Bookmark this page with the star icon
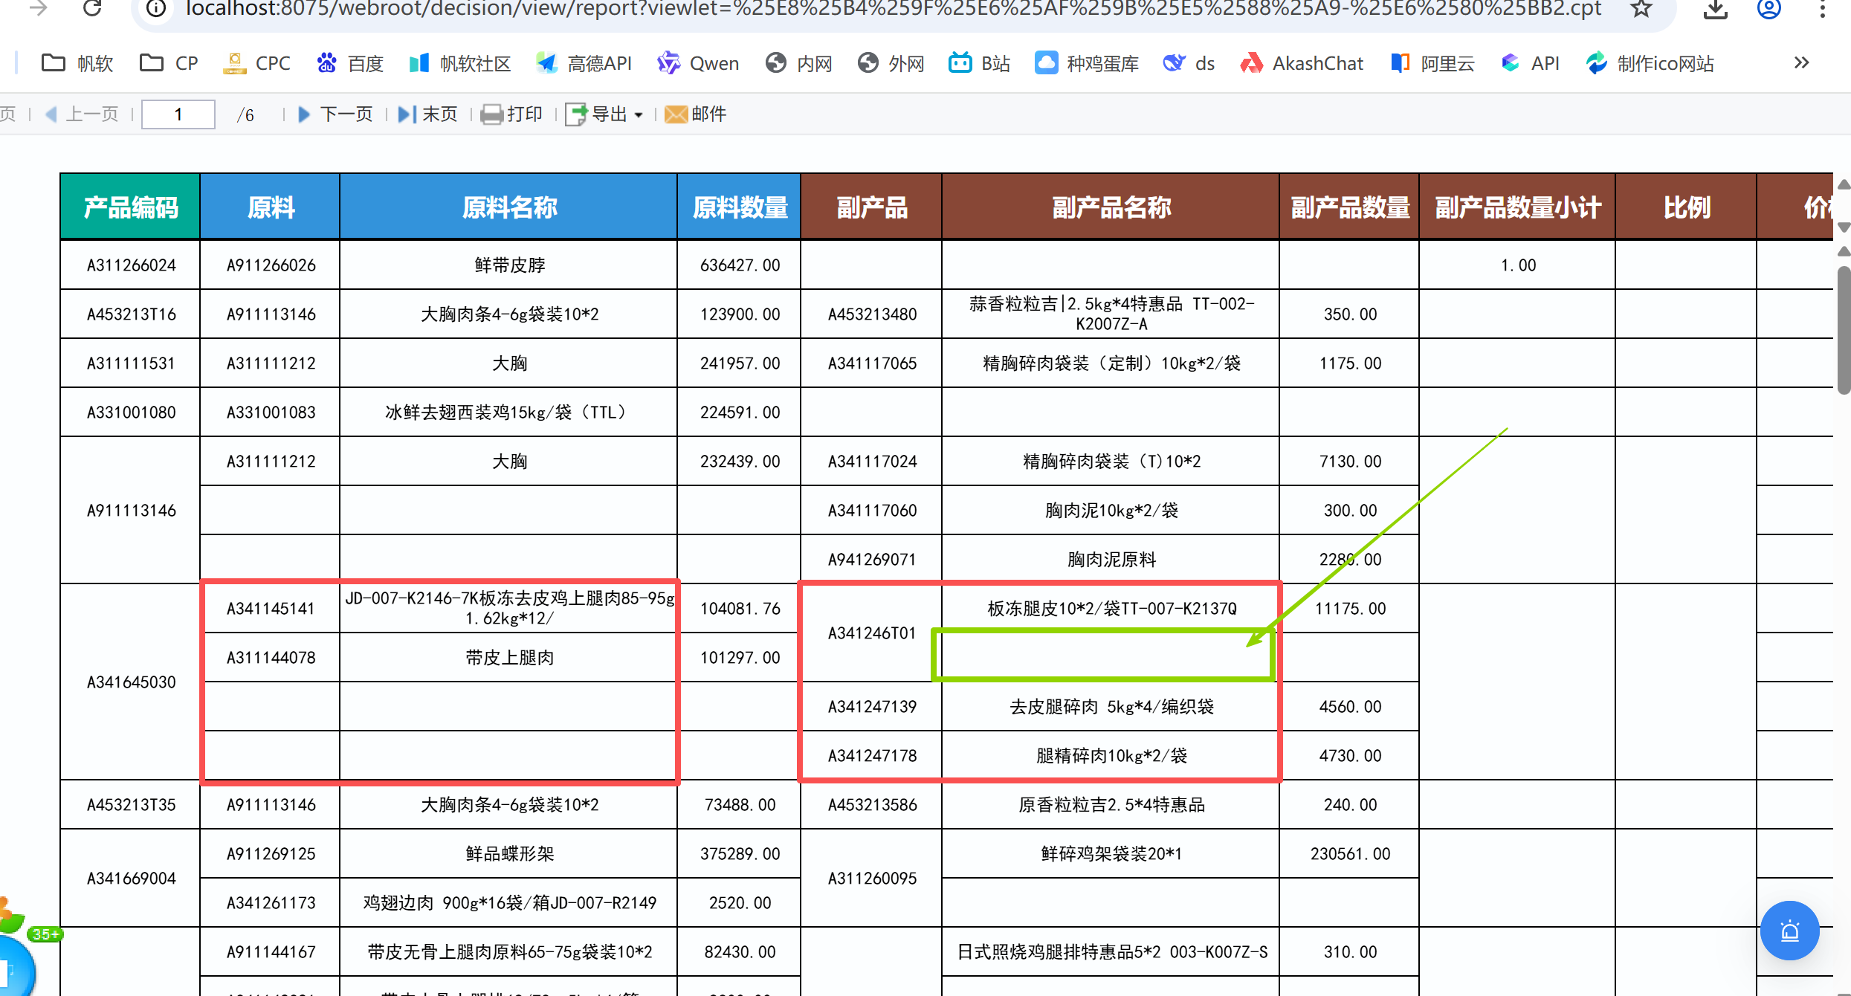The height and width of the screenshot is (996, 1851). [1641, 9]
